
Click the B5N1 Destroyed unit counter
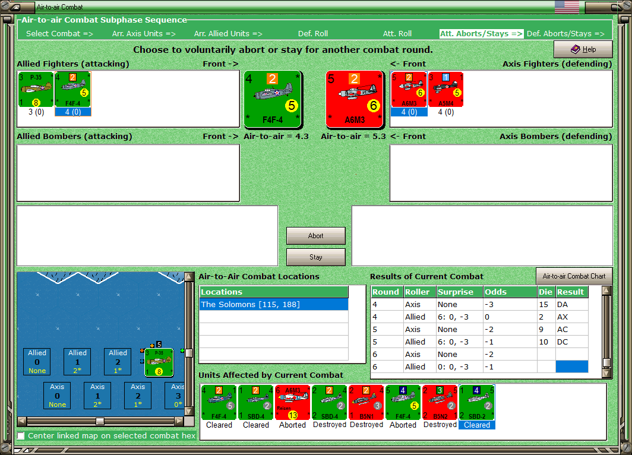(x=366, y=403)
